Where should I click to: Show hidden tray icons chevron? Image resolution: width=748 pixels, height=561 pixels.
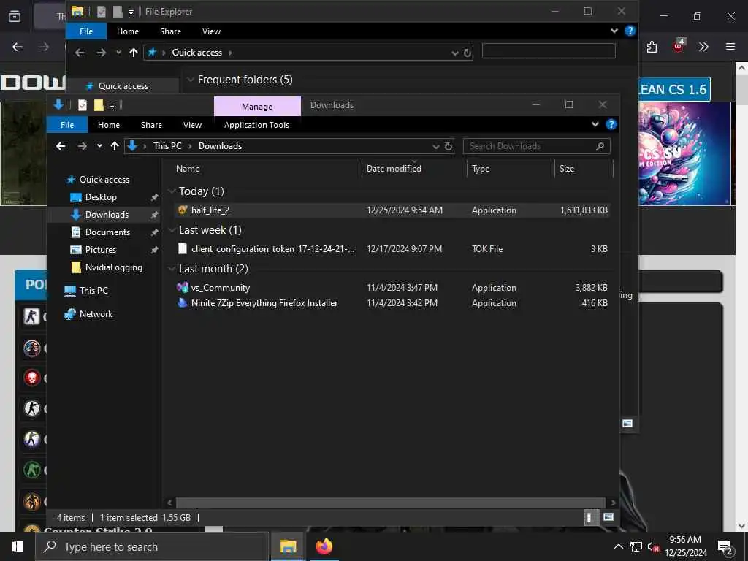point(618,547)
